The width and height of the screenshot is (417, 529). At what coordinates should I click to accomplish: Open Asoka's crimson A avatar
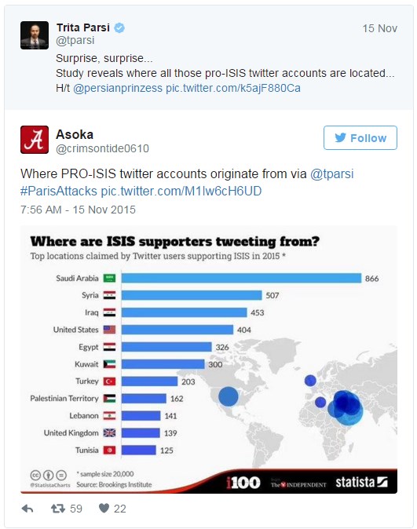click(x=35, y=140)
